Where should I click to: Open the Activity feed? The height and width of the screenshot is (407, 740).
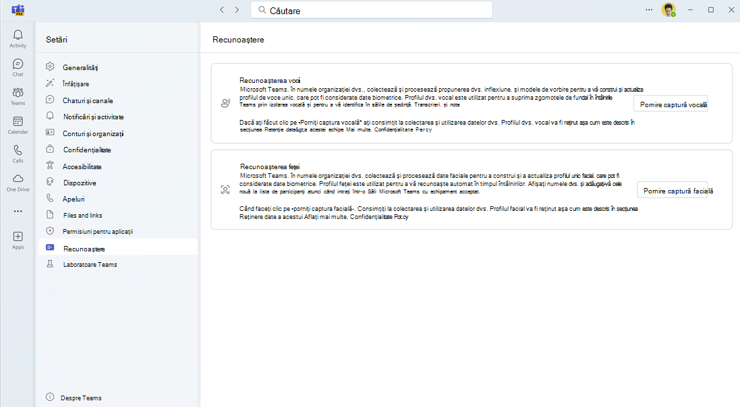[x=18, y=38]
